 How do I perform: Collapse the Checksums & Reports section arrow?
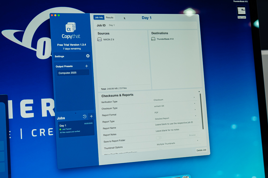click(x=199, y=92)
